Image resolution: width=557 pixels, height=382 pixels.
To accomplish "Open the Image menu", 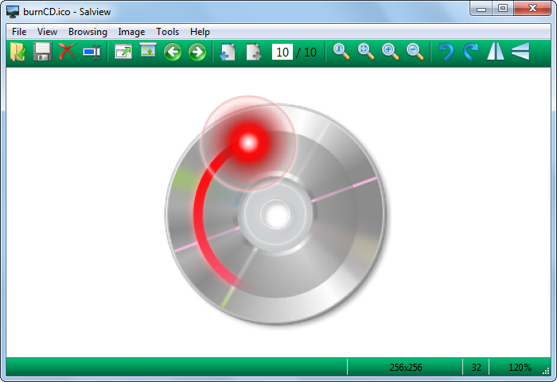I will [x=131, y=32].
